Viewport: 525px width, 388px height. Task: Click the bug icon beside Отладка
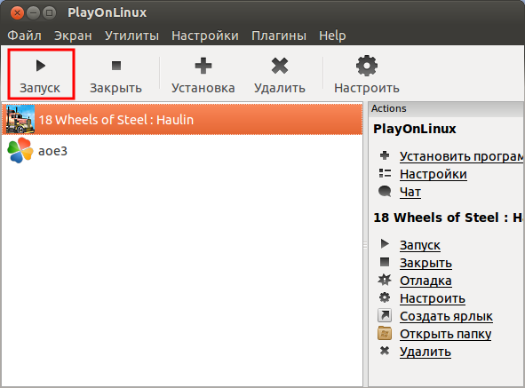[x=385, y=280]
